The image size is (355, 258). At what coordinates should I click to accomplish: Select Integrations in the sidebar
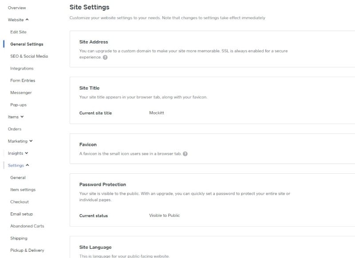point(22,68)
